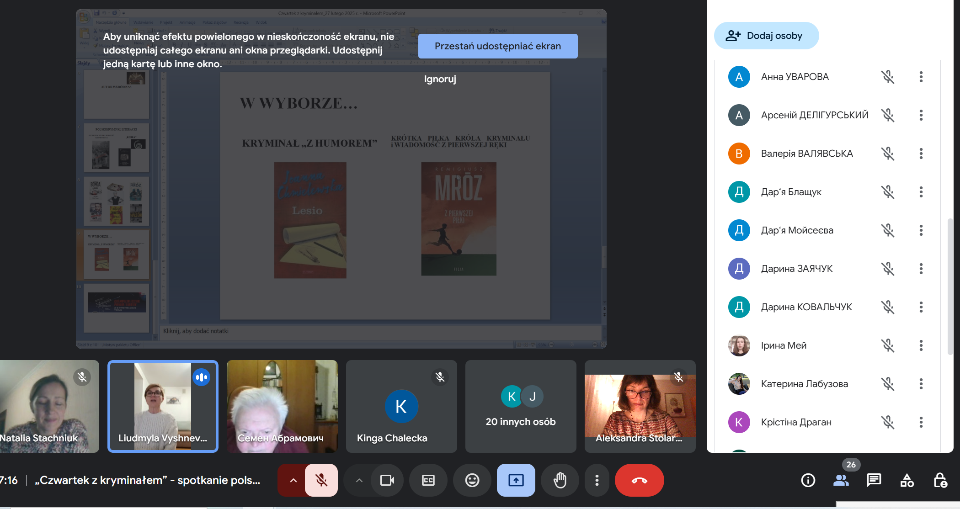The width and height of the screenshot is (960, 509).
Task: Open more options for Валерія ВАЛЯВСЬКА
Action: [921, 154]
